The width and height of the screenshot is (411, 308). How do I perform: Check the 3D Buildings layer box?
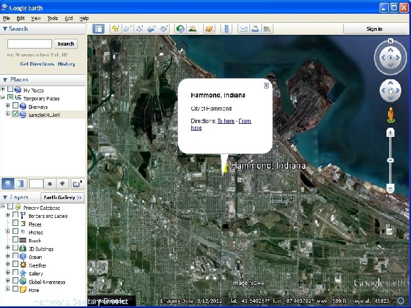15,249
